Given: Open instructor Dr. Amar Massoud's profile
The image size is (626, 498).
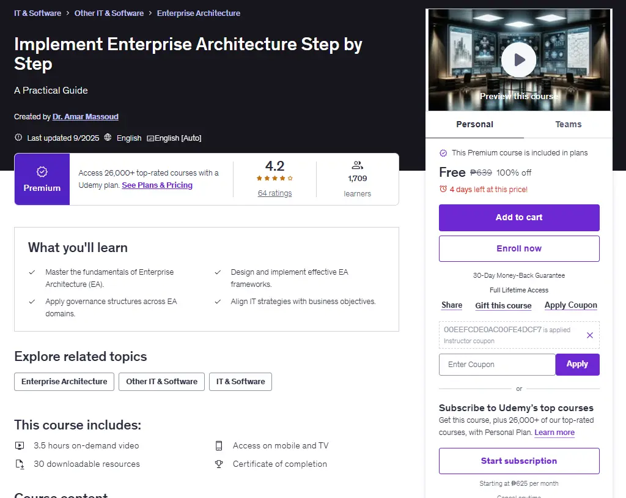Looking at the screenshot, I should coord(86,117).
